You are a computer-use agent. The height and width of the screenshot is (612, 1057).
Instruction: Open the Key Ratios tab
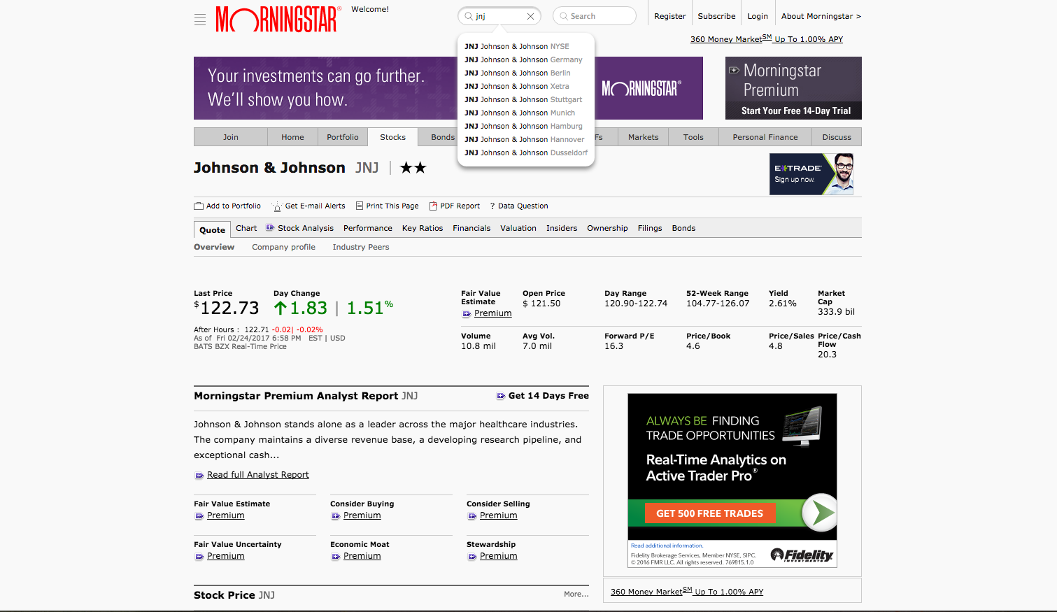[423, 228]
